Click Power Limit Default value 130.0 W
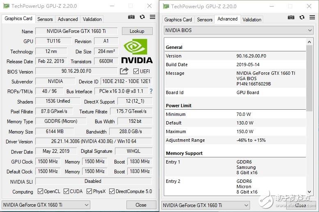Viewport: 319px width, 212px height. coord(245,123)
